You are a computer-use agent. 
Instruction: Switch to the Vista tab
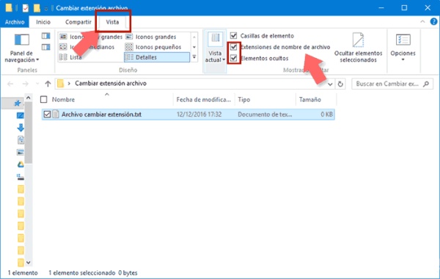112,22
